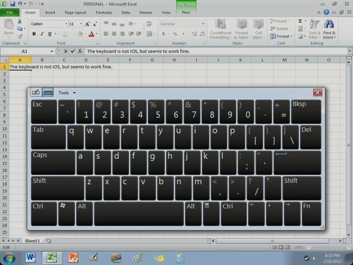This screenshot has height=265, width=353.
Task: Switch keyboard panel to handwriting writing pad
Action: [36, 93]
